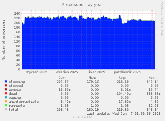Click sleeping average value 218.19
Image resolution: width=165 pixels, height=121 pixels.
pos(123,82)
